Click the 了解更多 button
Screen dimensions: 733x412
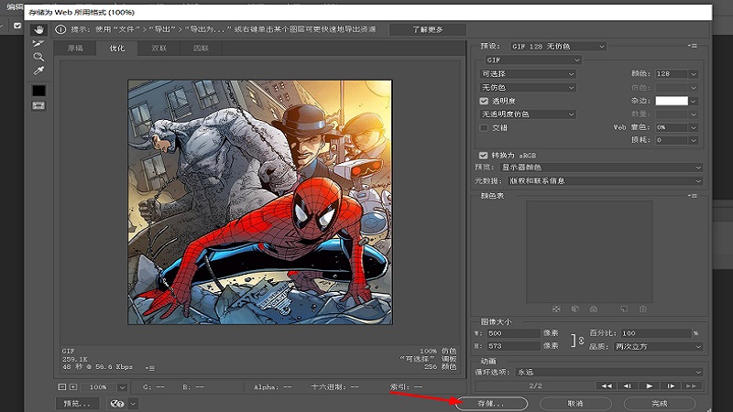tap(427, 29)
